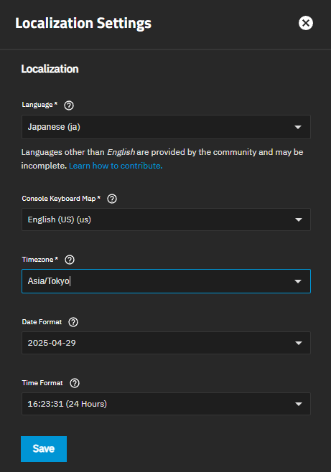Open the Language help tooltip icon
This screenshot has height=472, width=331.
coord(69,105)
